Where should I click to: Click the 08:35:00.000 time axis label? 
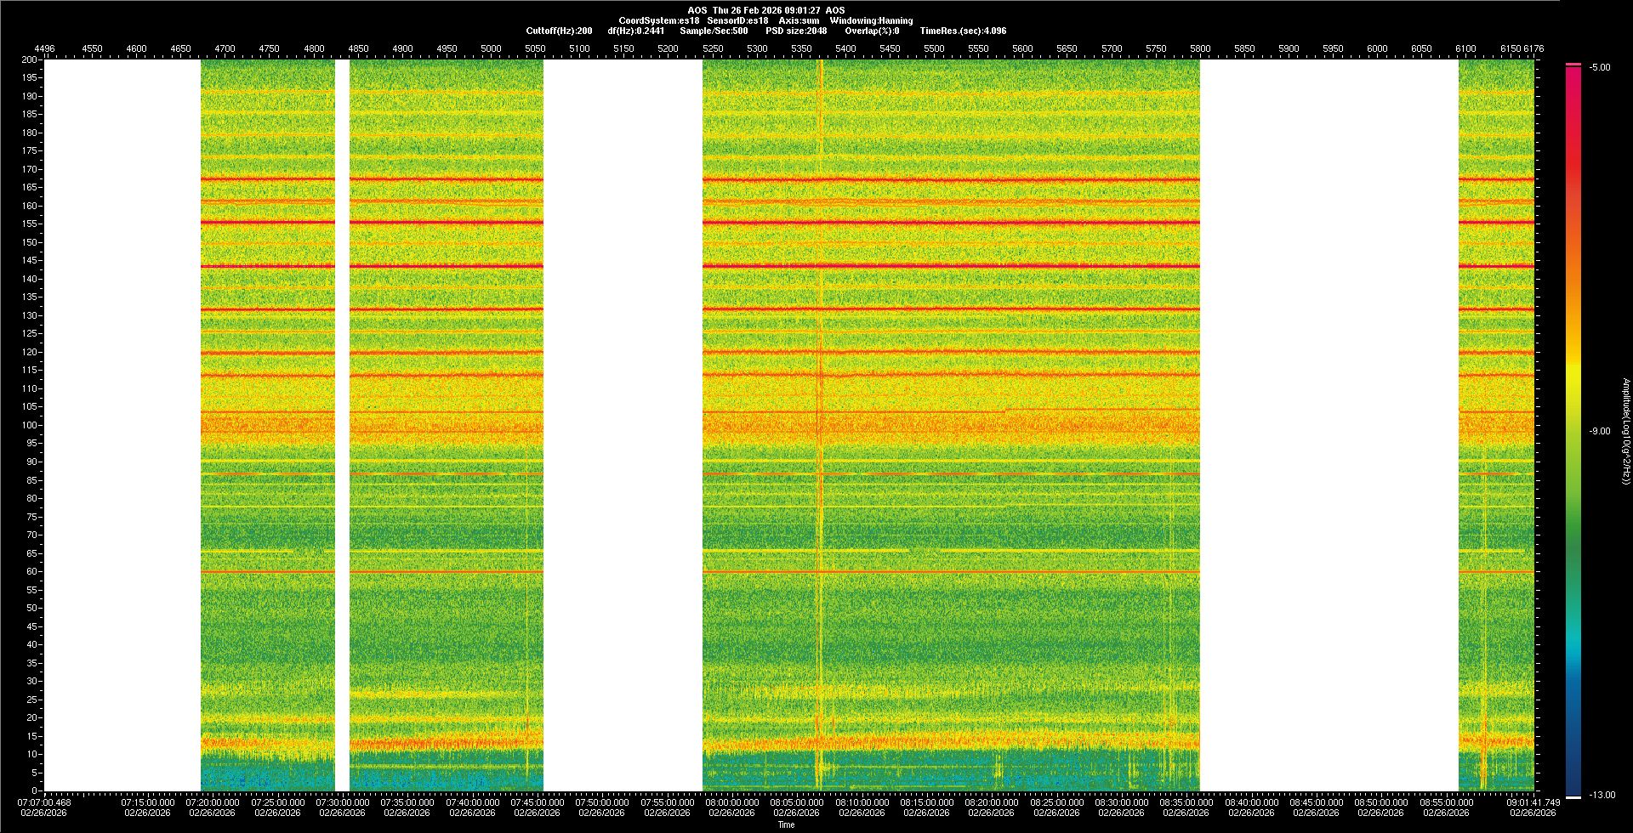(x=1186, y=802)
